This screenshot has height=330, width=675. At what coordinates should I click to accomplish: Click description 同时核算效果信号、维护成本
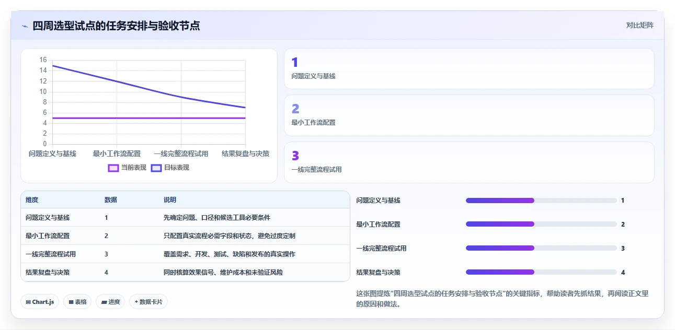(x=223, y=273)
